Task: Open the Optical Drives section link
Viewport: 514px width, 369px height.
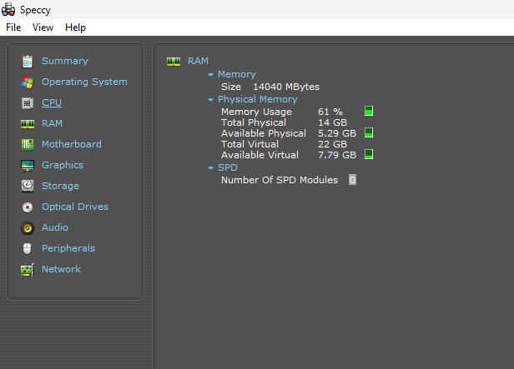Action: 75,207
